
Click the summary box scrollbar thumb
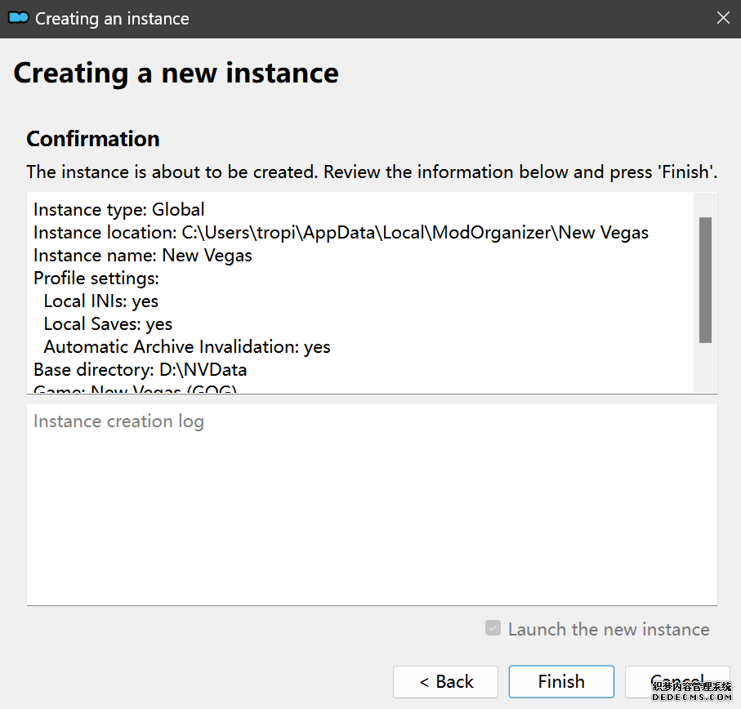coord(705,279)
